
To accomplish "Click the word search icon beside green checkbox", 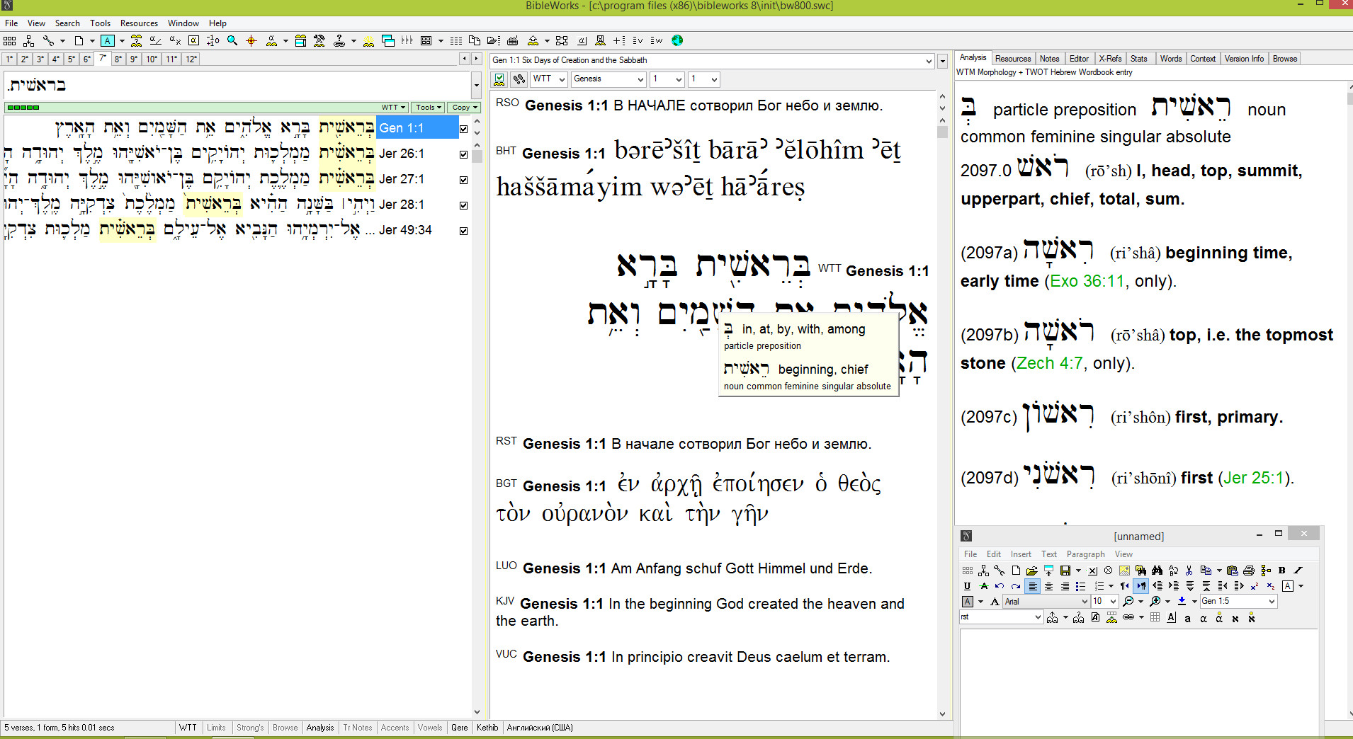I will pos(519,79).
